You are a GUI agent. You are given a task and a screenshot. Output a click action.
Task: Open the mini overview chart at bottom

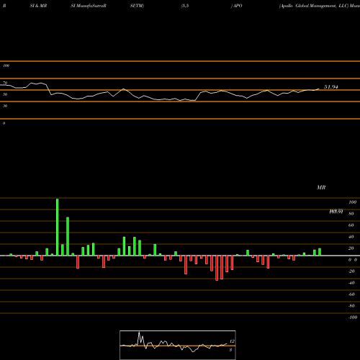[178, 345]
